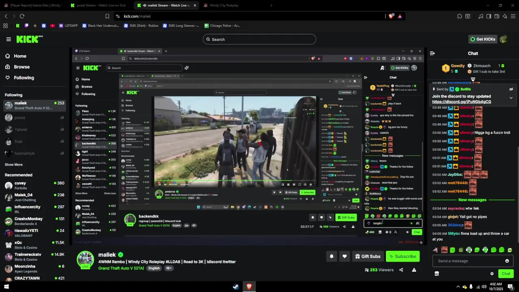
Task: Open the Brave Rewards triangle icon
Action: pyautogui.click(x=400, y=16)
